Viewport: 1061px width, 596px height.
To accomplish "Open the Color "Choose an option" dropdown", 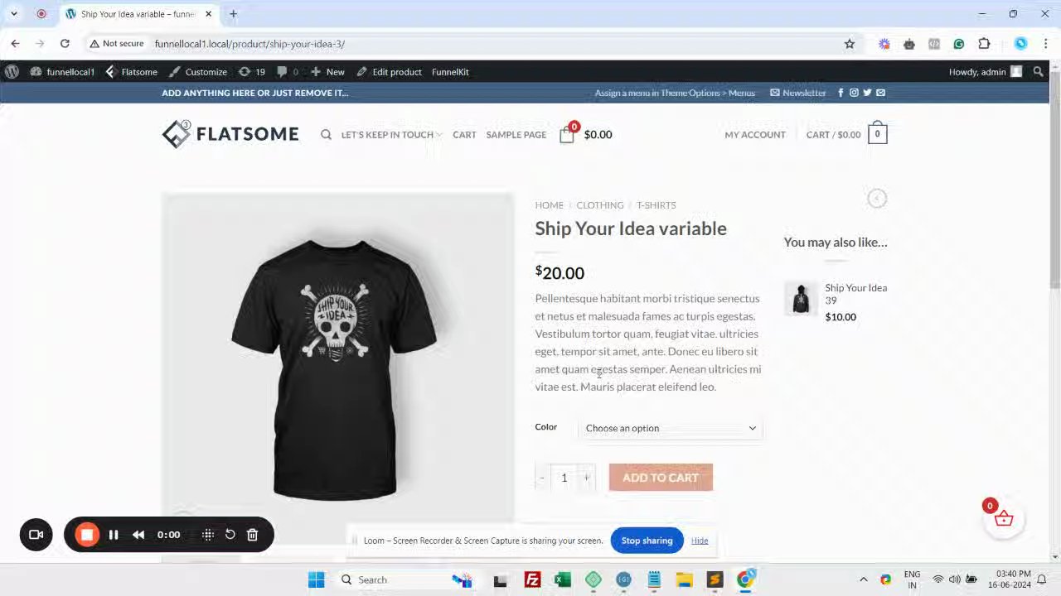I will pos(670,428).
